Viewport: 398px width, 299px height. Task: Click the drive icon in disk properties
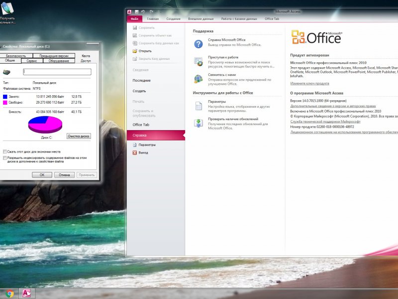(6, 72)
